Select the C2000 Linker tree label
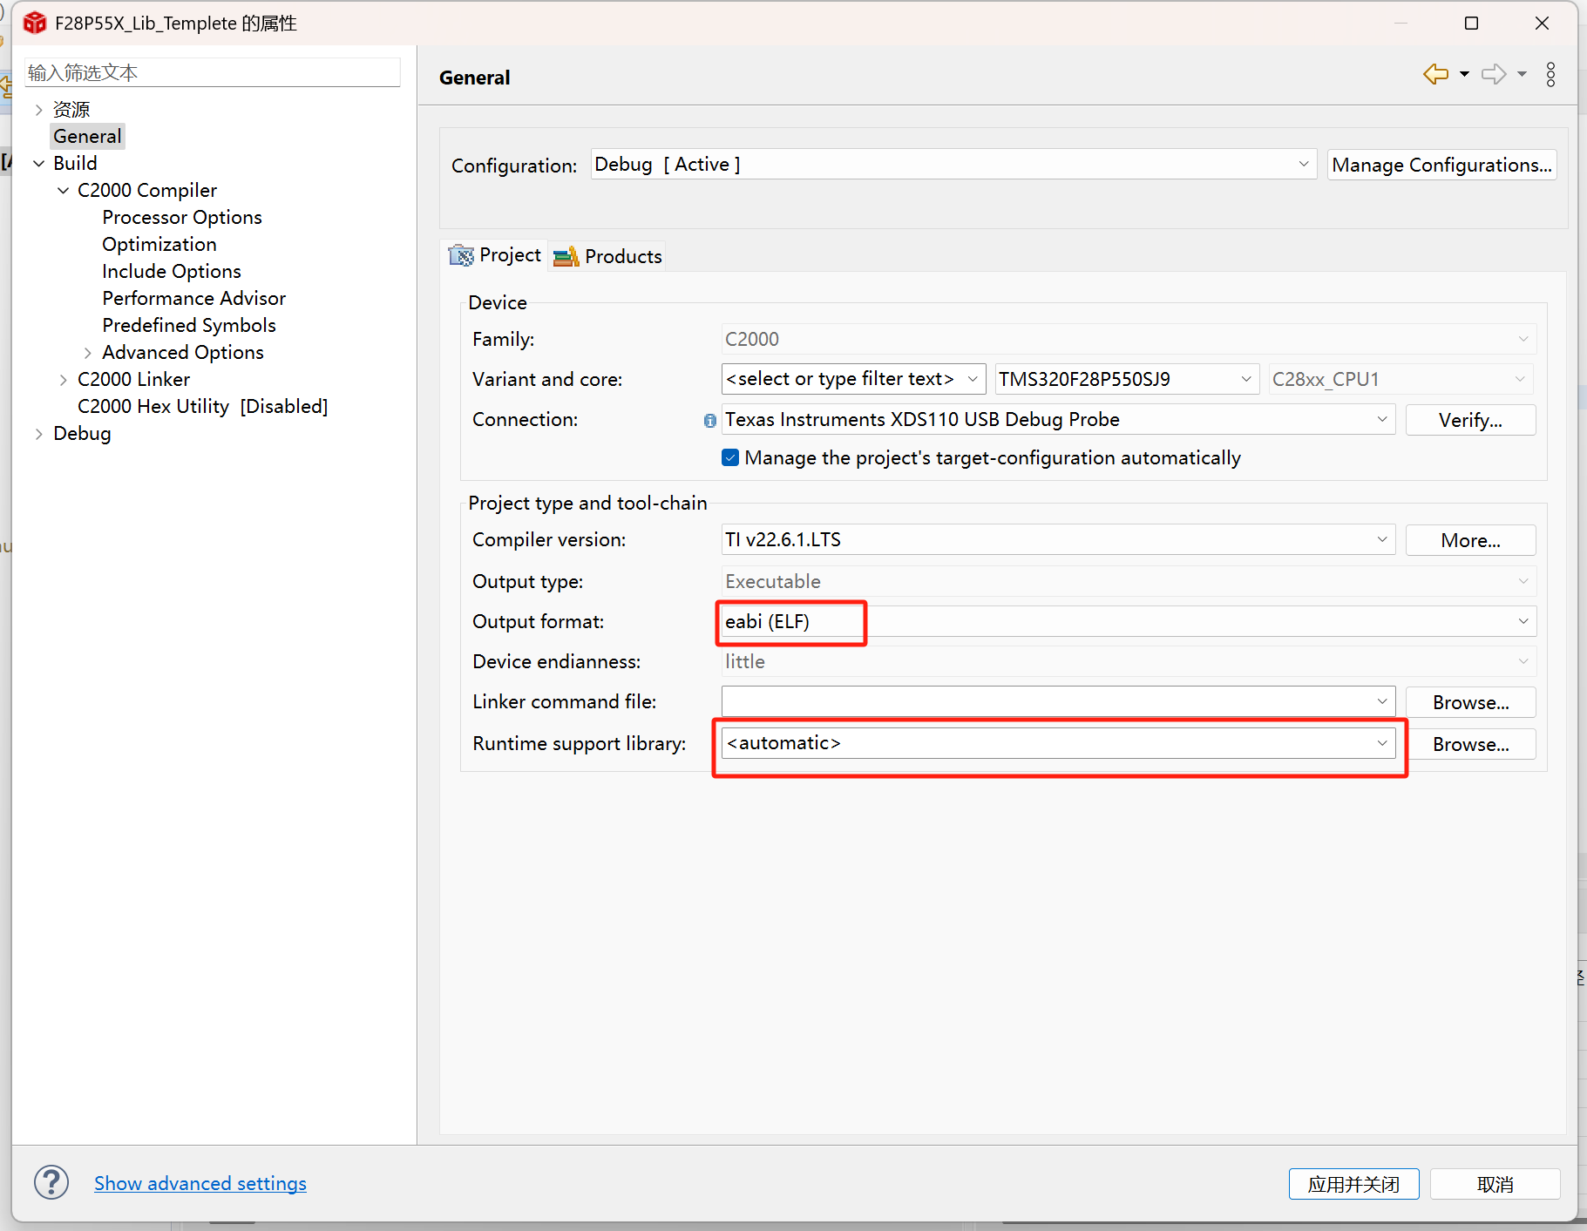This screenshot has width=1587, height=1231. tap(133, 379)
